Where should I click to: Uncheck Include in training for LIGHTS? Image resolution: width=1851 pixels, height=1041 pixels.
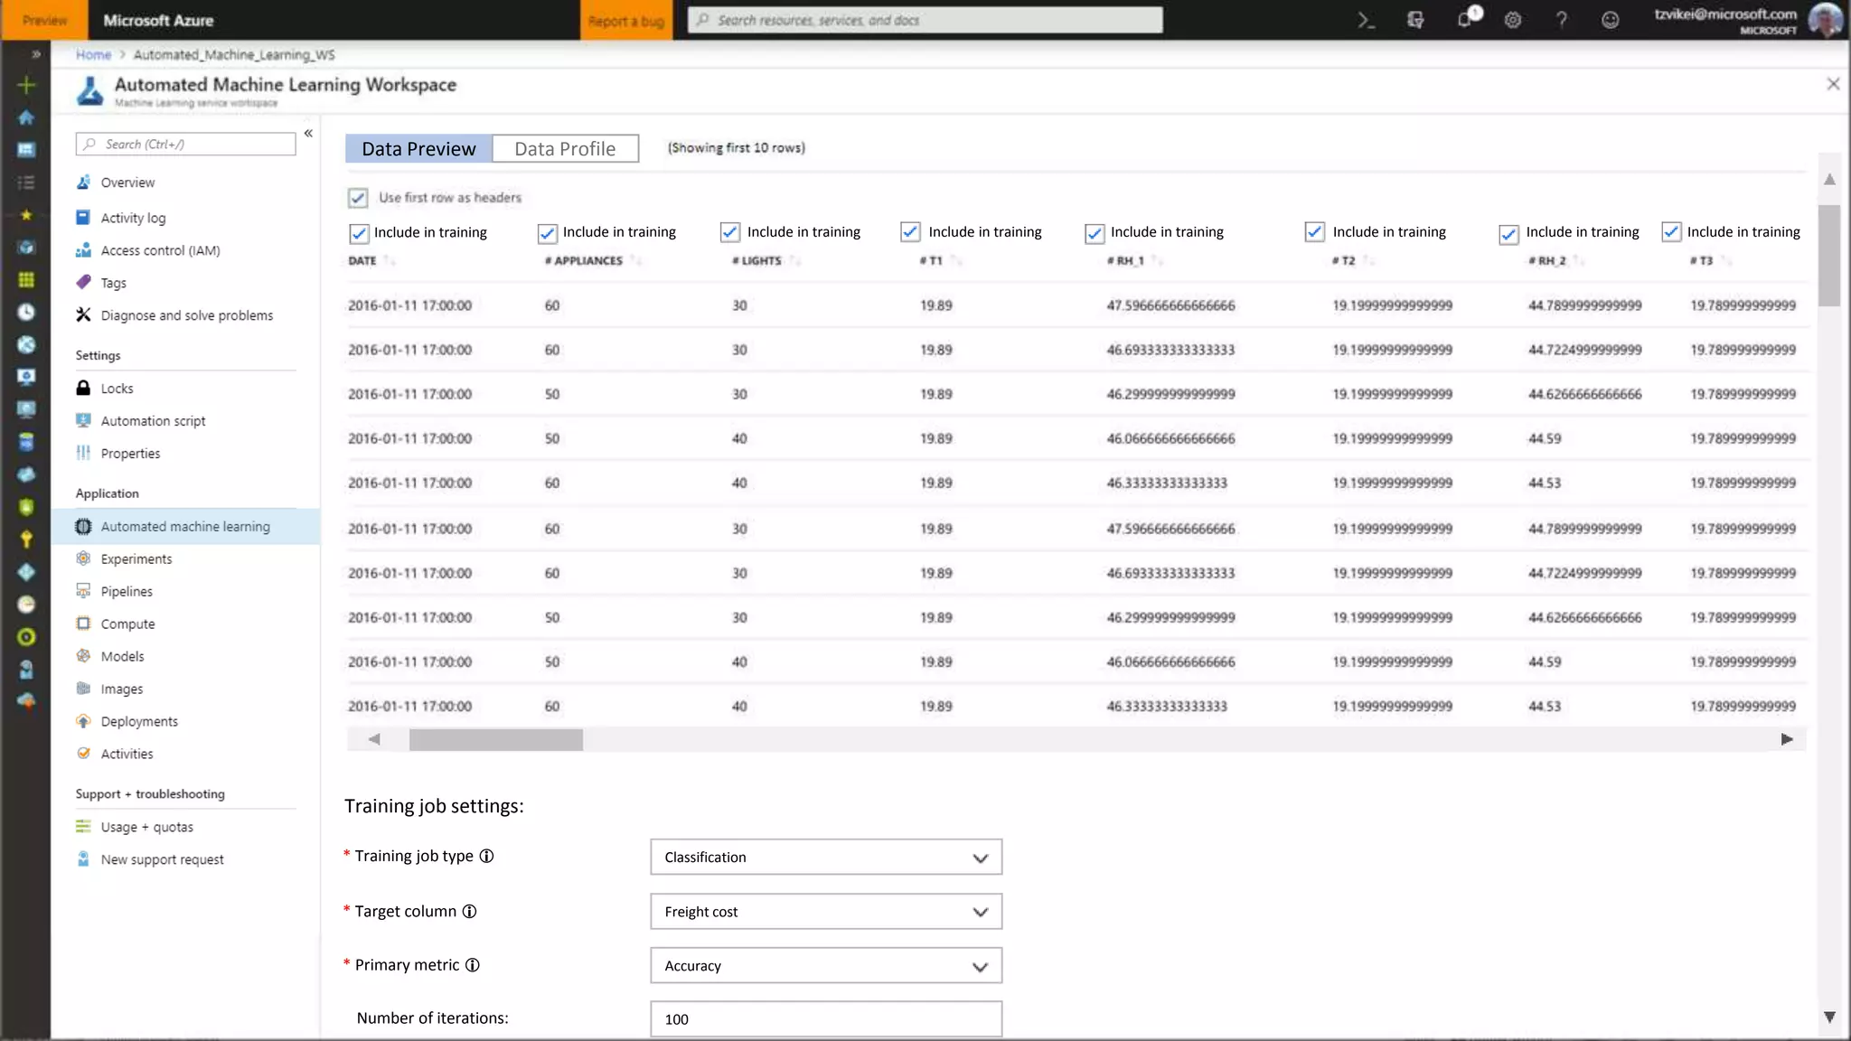coord(730,232)
